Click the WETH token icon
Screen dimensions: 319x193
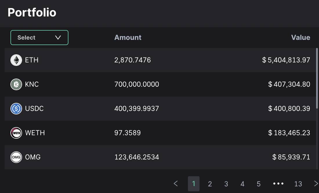point(16,133)
